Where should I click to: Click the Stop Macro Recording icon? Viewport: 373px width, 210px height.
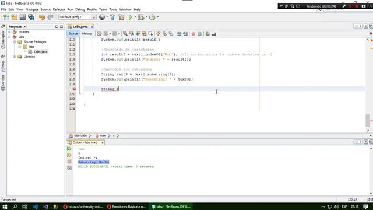199,34
